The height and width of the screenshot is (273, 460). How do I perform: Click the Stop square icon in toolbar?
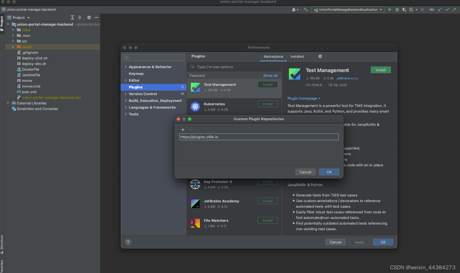point(422,10)
